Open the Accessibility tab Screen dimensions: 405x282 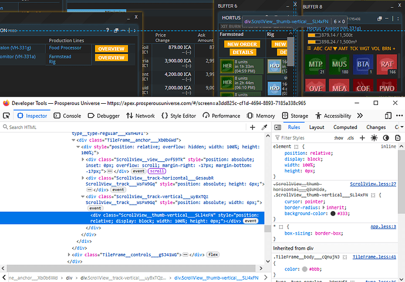pyautogui.click(x=333, y=116)
